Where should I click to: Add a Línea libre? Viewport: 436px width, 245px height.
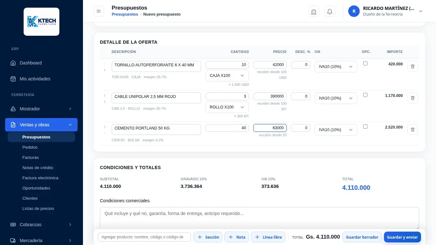click(x=268, y=237)
